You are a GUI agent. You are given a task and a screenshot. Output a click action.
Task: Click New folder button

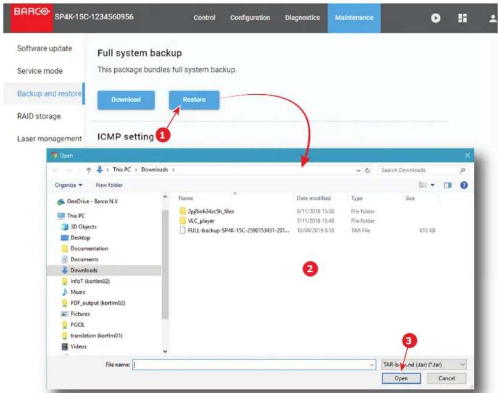coord(109,185)
